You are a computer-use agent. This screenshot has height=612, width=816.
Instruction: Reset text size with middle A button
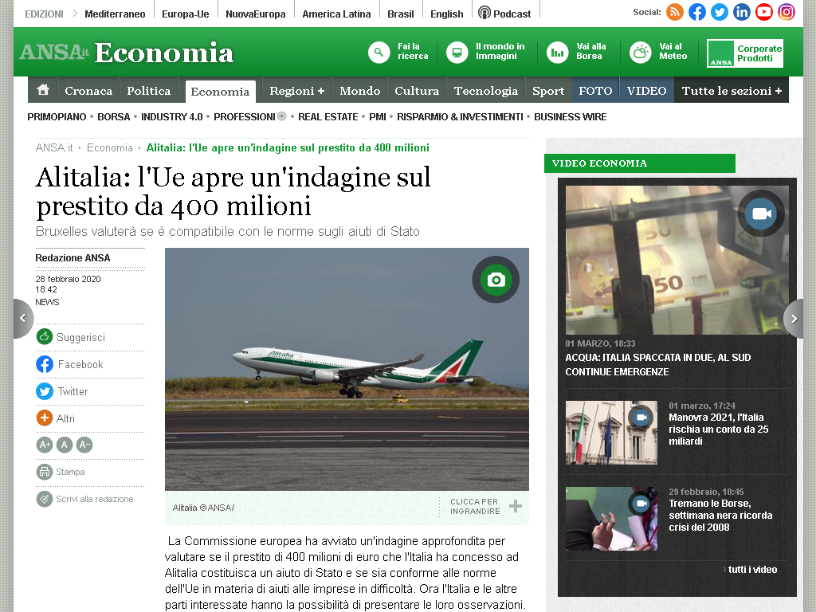pyautogui.click(x=65, y=445)
